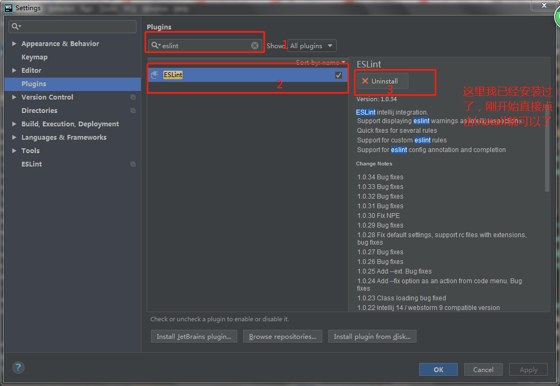Click 'Quick fixes for several rules' text
This screenshot has width=560, height=386.
397,131
